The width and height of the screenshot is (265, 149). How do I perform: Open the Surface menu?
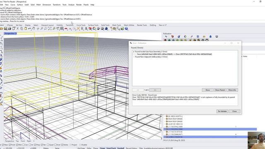(20, 5)
